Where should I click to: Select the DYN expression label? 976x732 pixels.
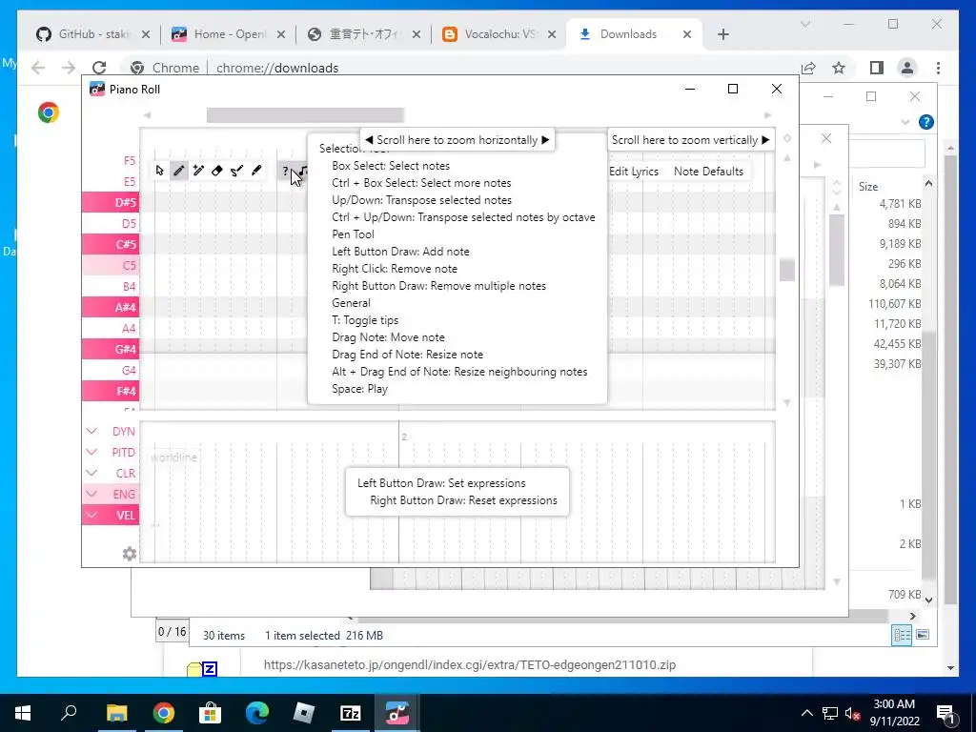(123, 432)
